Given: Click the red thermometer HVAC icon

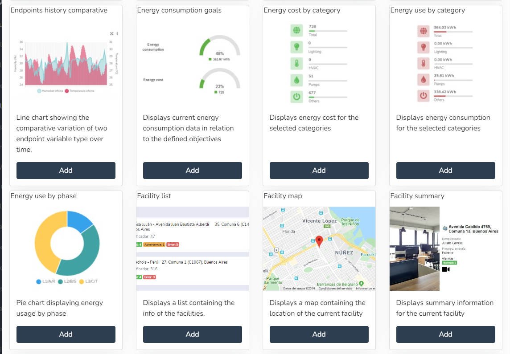Looking at the screenshot, I should [423, 63].
